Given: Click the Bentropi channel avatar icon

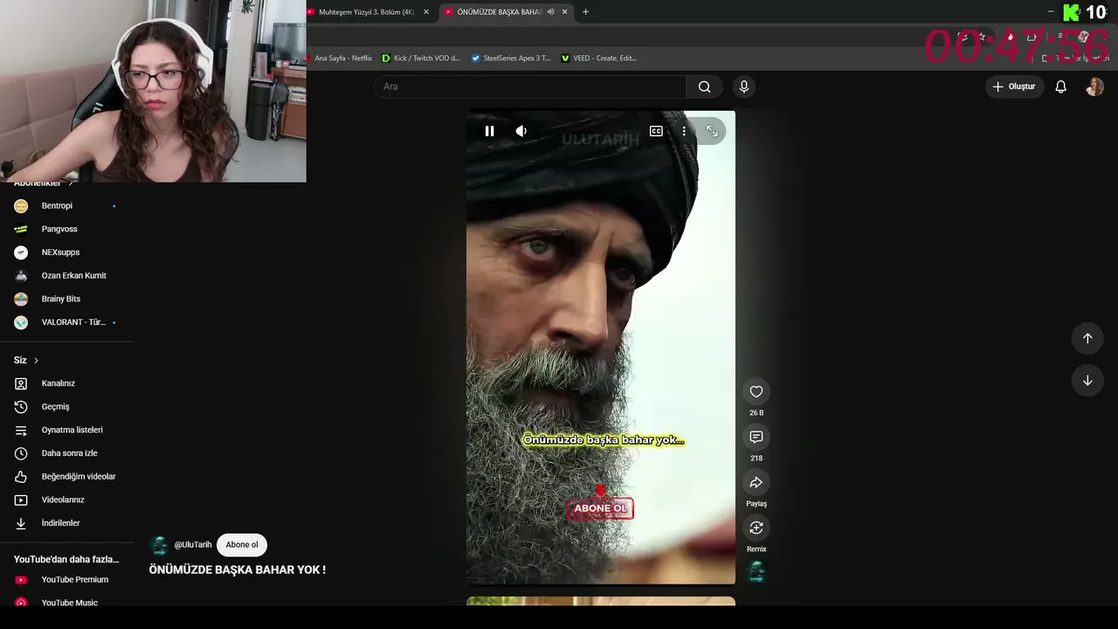Looking at the screenshot, I should pos(21,206).
